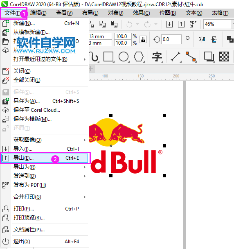The image size is (234, 249).
Task: Click the printer icon beside 打印(P)
Action: 6,209
